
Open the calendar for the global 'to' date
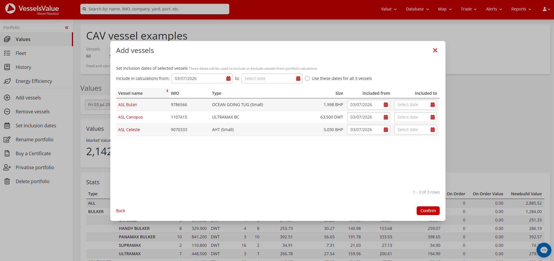(298, 78)
